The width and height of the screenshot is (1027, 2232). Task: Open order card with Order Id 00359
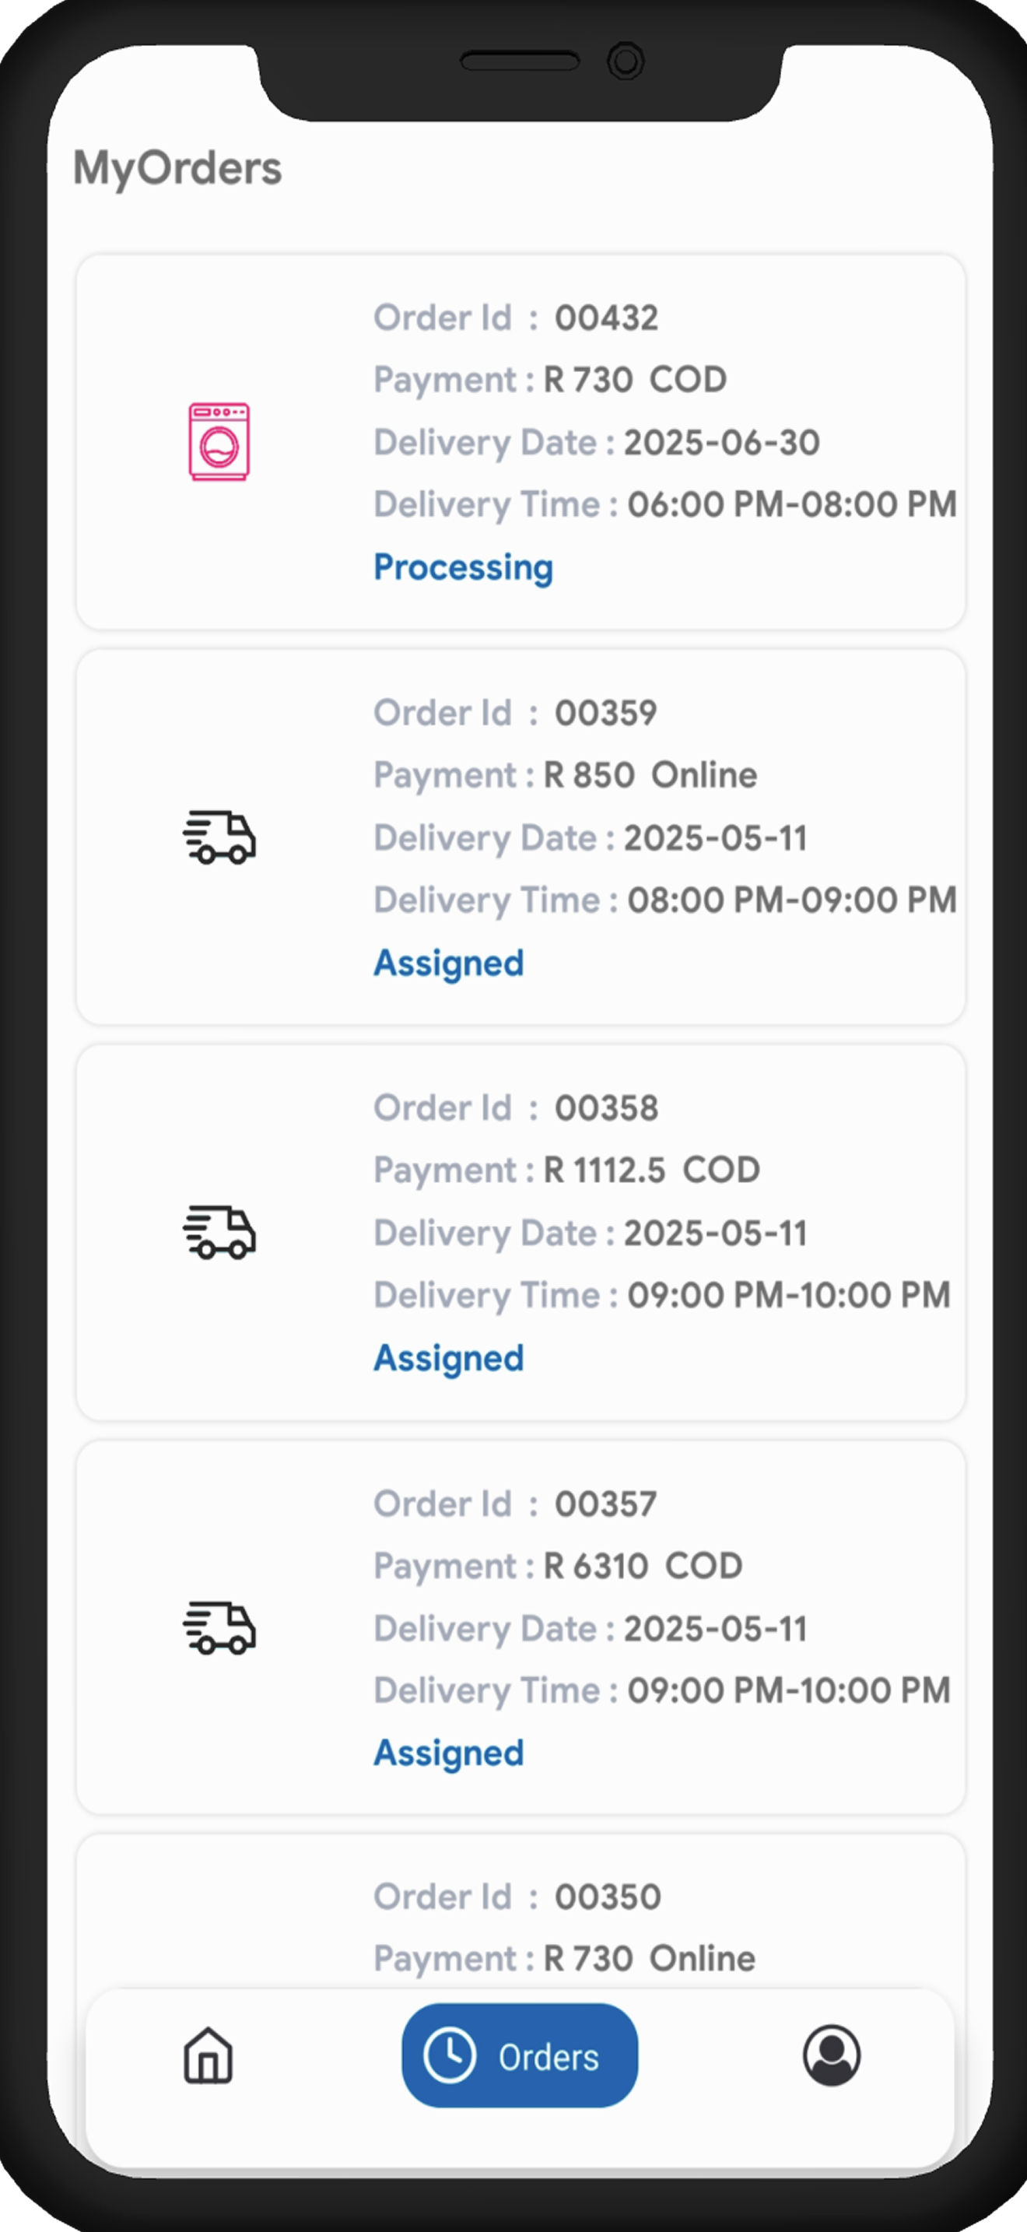(521, 837)
